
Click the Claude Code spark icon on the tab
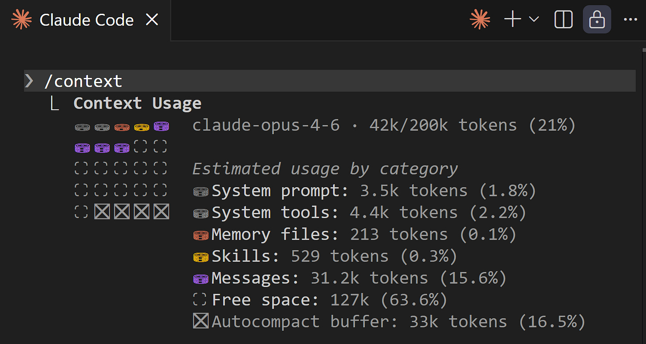tap(21, 19)
